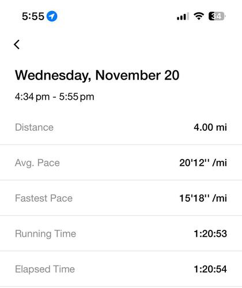Tap the 4:34 pm - 5:55 pm time range
The height and width of the screenshot is (288, 242).
tap(55, 97)
